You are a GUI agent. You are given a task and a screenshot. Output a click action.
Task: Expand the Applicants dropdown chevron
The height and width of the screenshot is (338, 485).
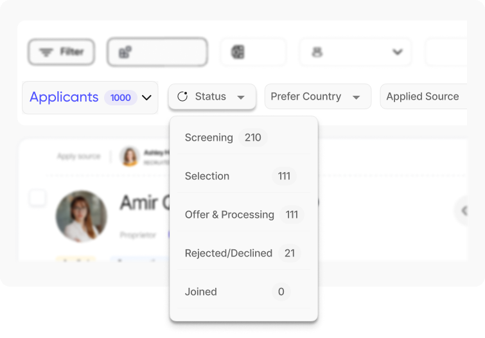pyautogui.click(x=146, y=98)
